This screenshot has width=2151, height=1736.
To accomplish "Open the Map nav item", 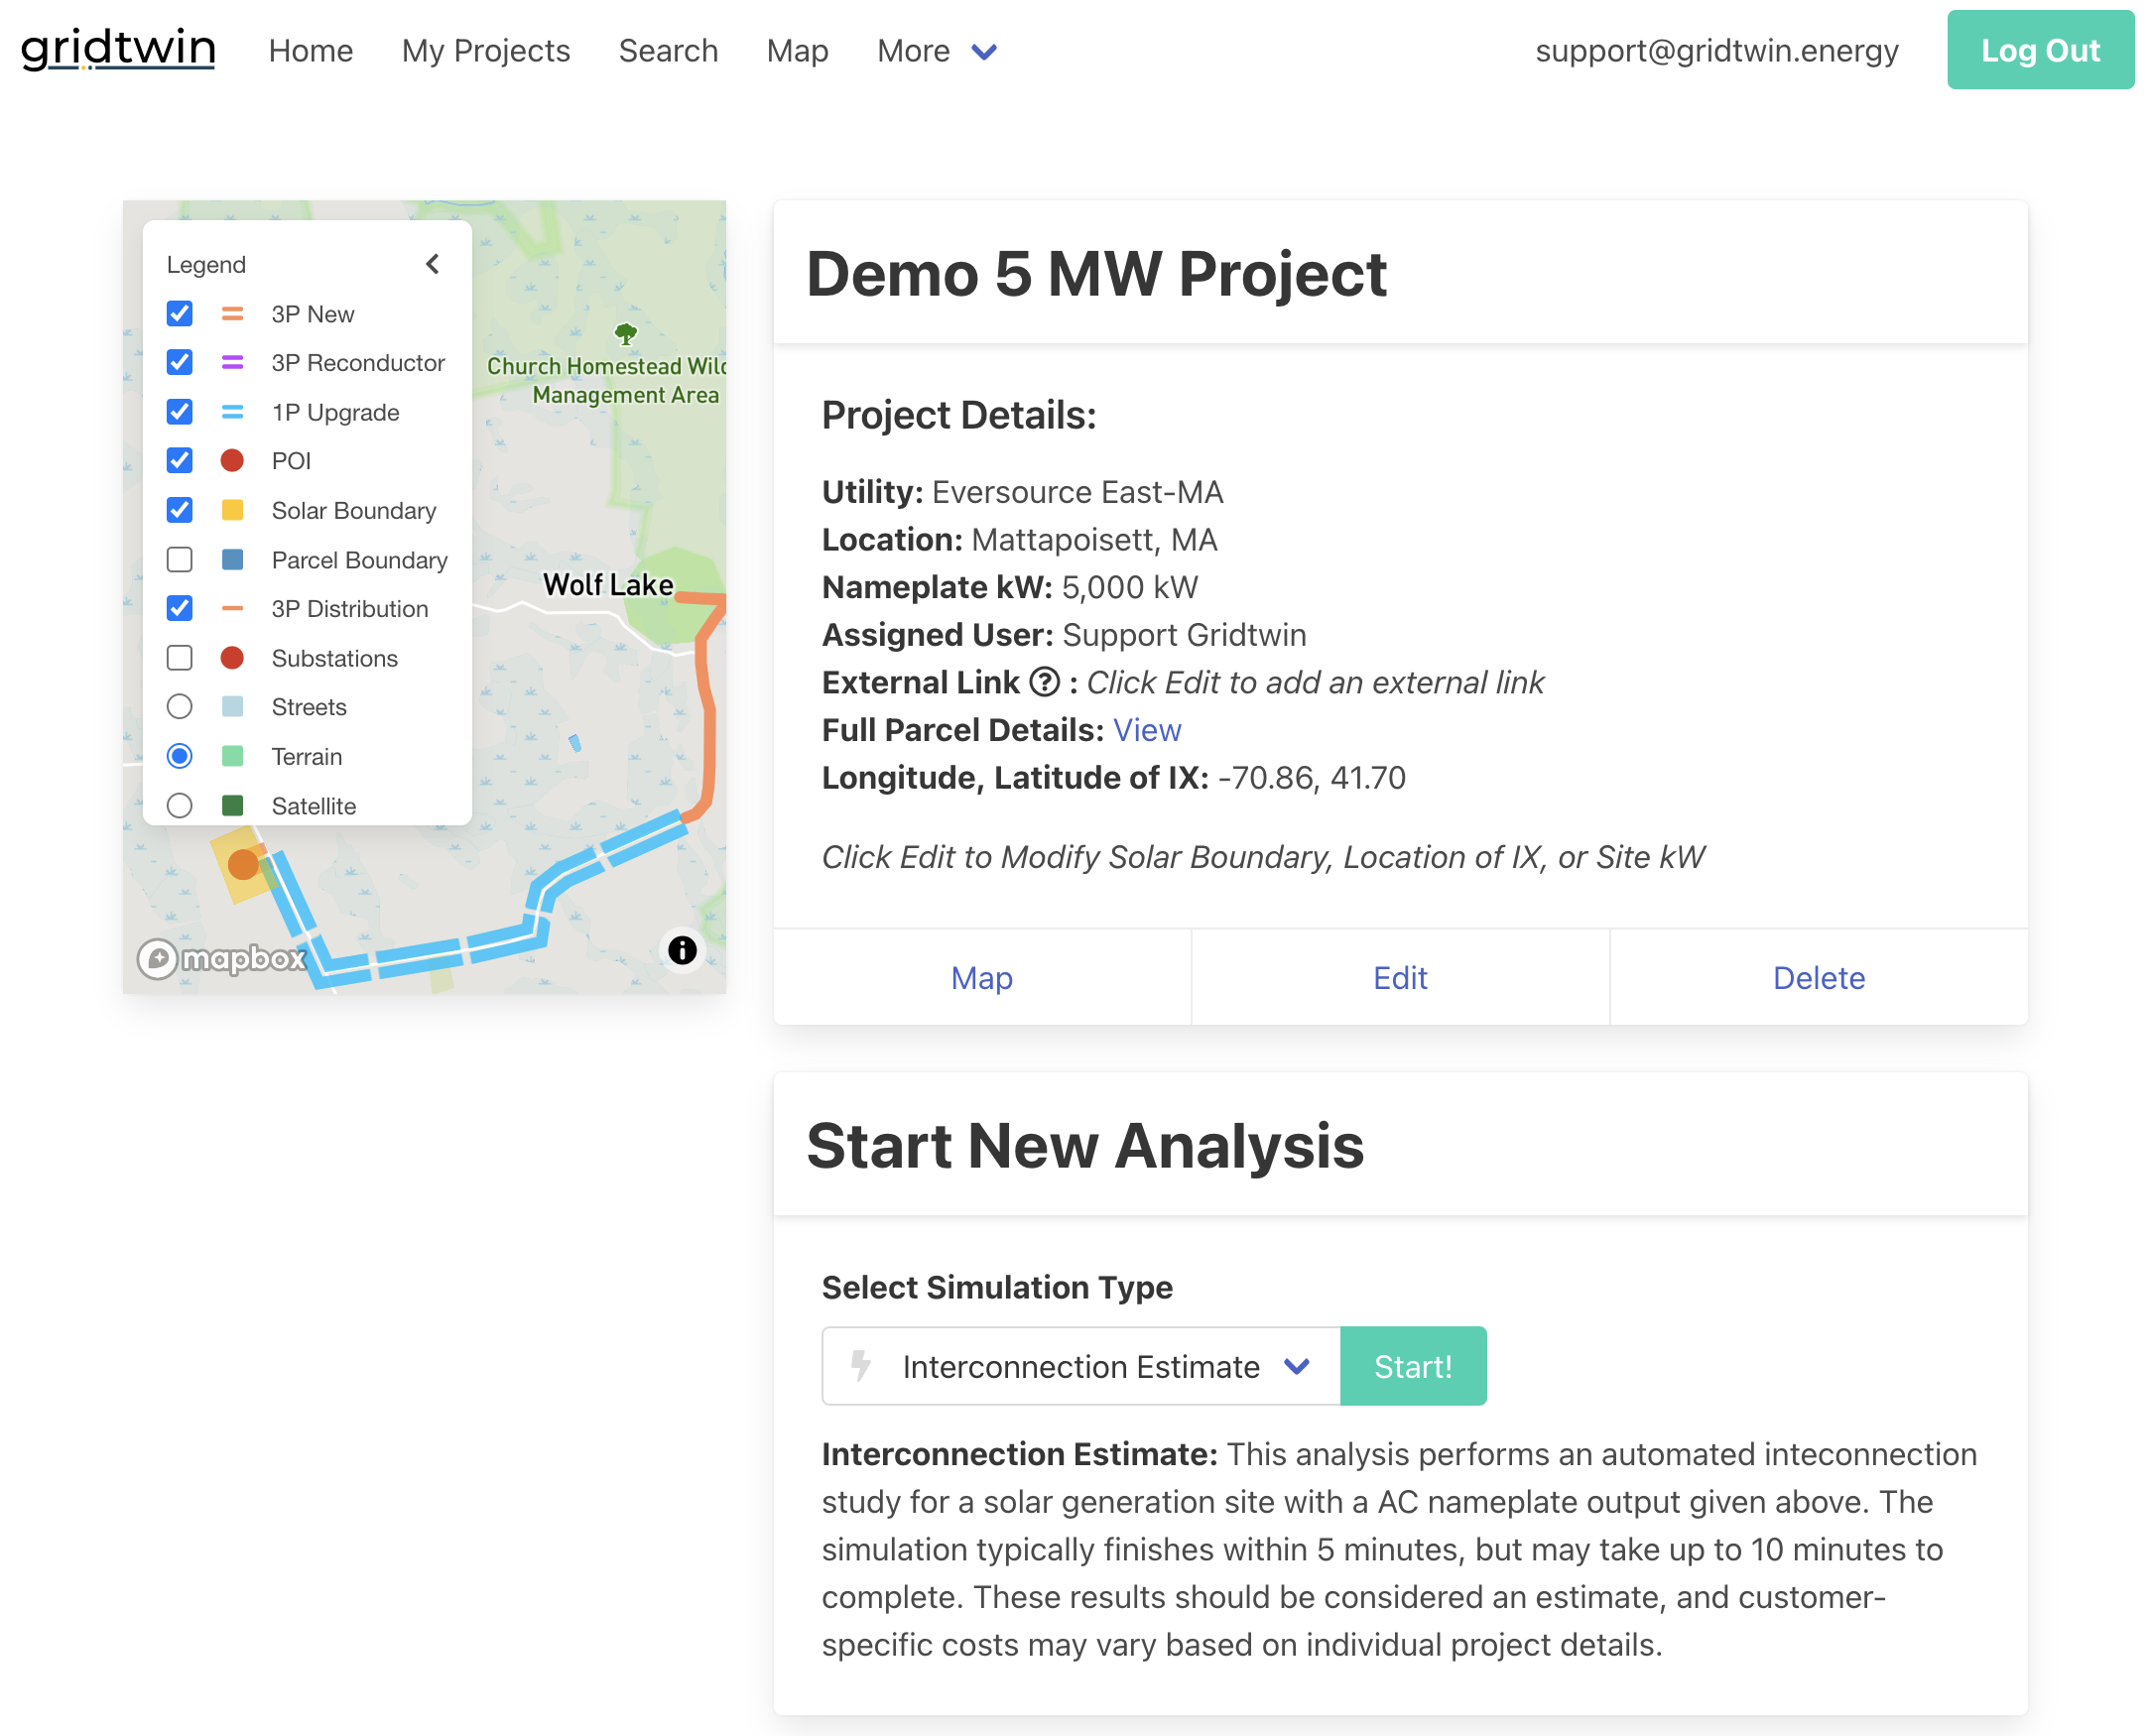I will [x=797, y=51].
